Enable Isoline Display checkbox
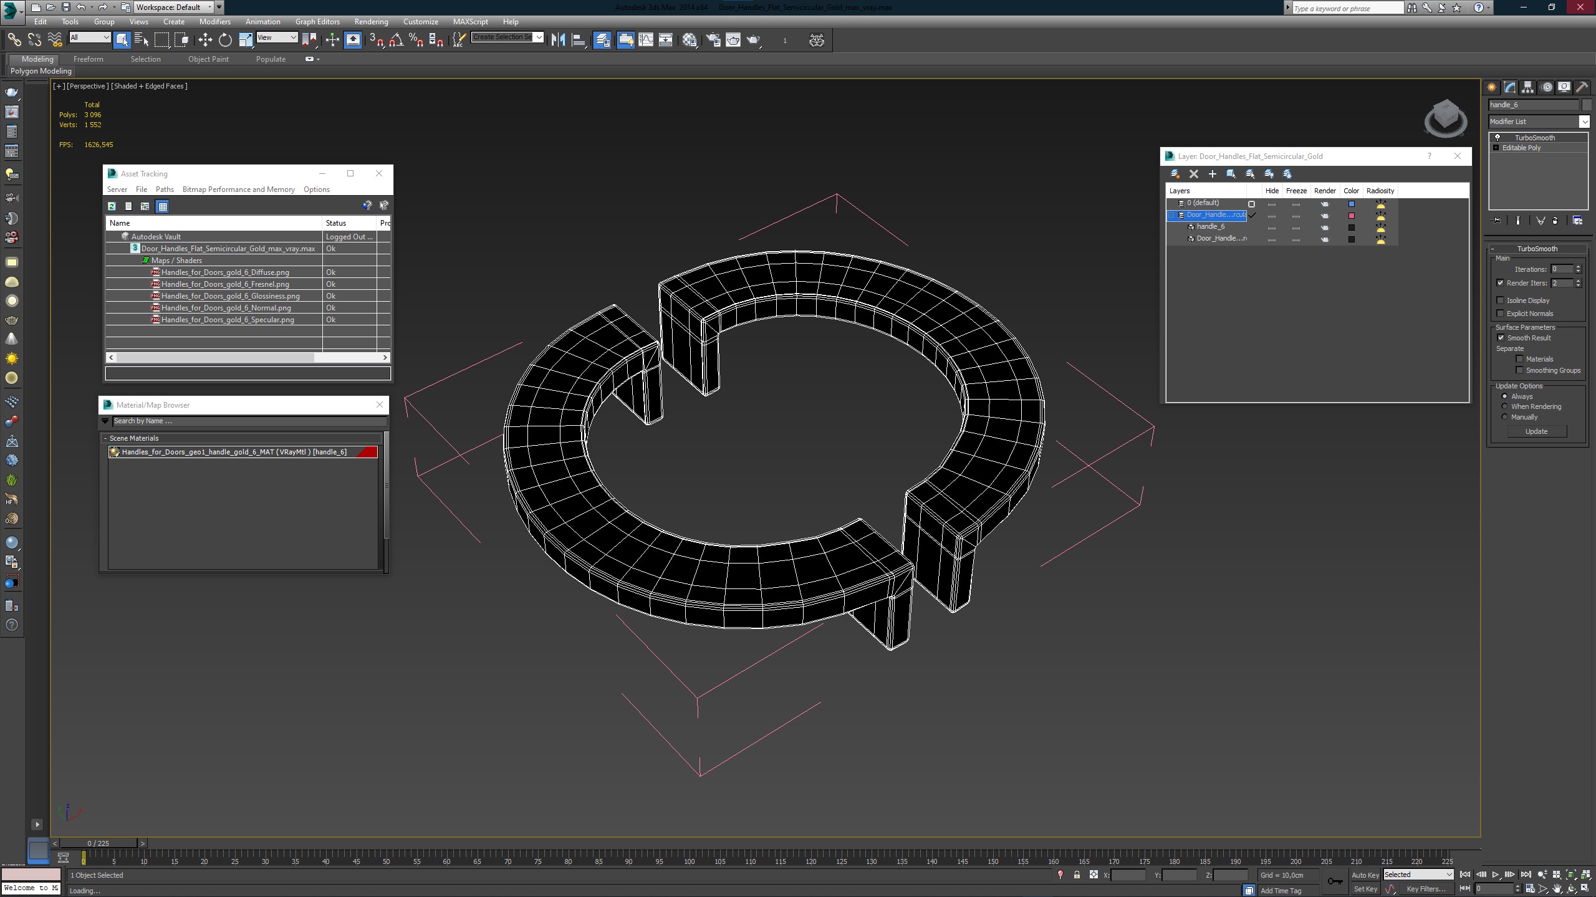Viewport: 1596px width, 897px height. pyautogui.click(x=1501, y=300)
